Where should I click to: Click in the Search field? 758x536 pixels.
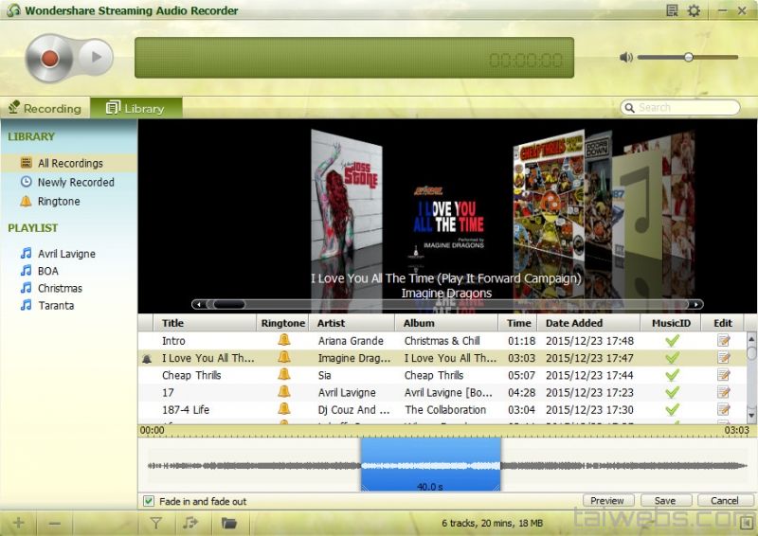(682, 108)
